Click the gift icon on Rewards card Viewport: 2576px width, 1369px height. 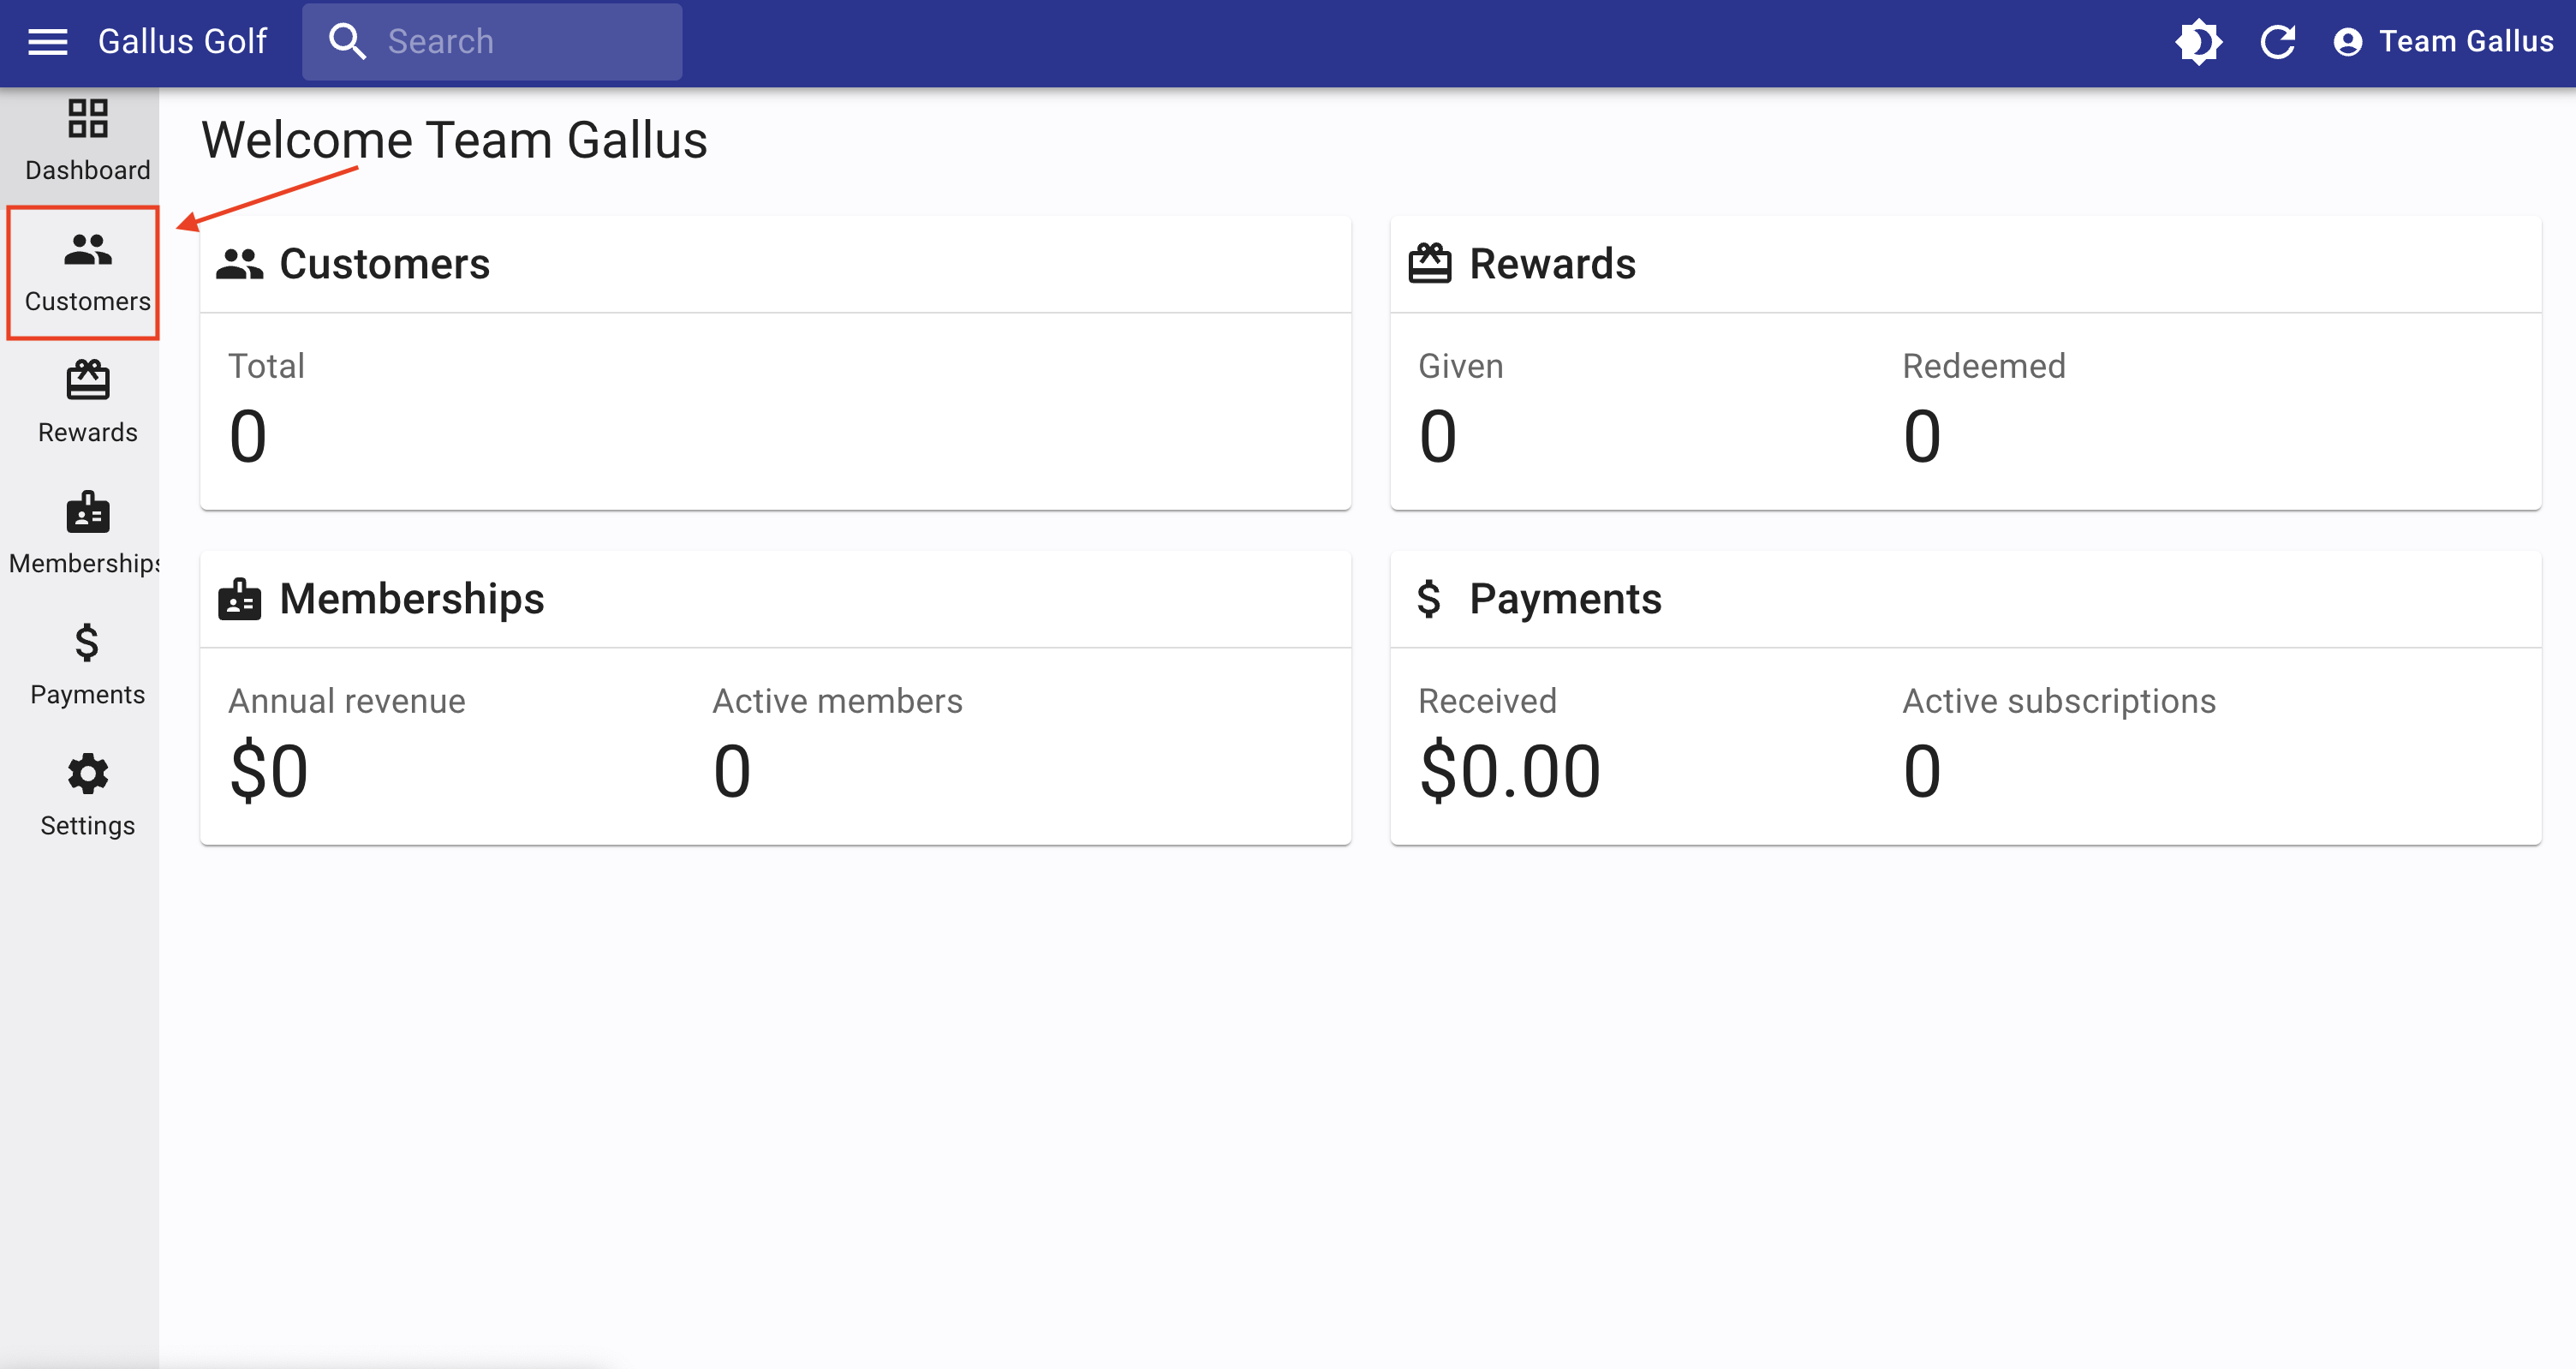coord(1429,264)
